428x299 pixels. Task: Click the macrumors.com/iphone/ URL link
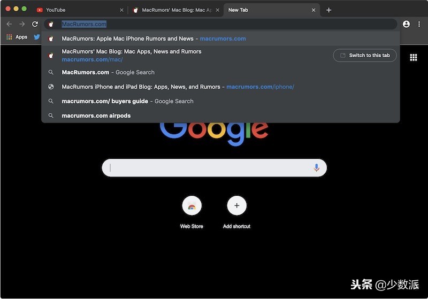pyautogui.click(x=260, y=87)
